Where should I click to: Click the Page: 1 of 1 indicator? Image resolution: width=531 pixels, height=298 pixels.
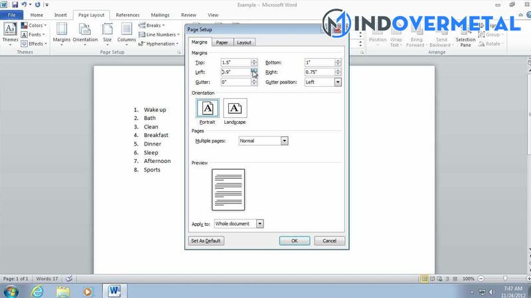coord(15,279)
